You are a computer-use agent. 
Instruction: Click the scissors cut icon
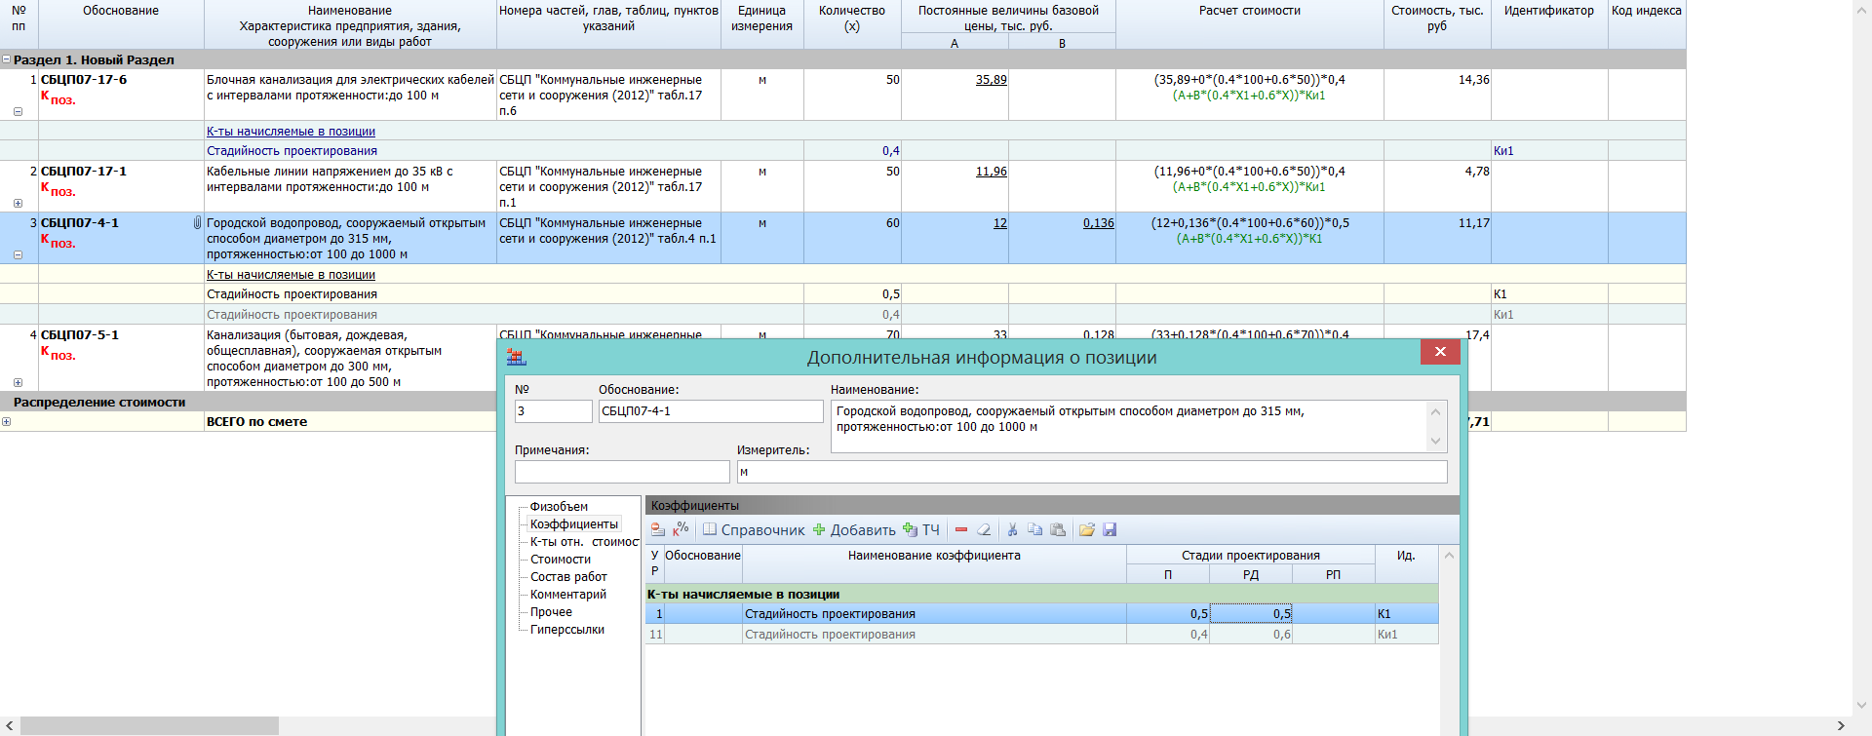pos(1012,530)
